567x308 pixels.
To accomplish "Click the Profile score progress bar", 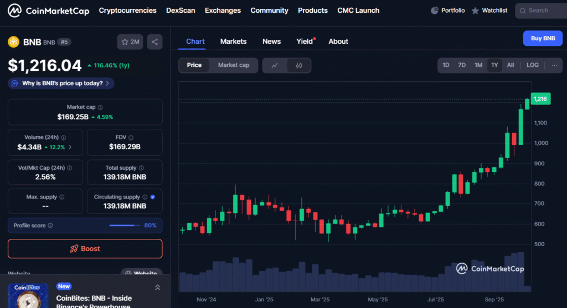I will [x=125, y=225].
